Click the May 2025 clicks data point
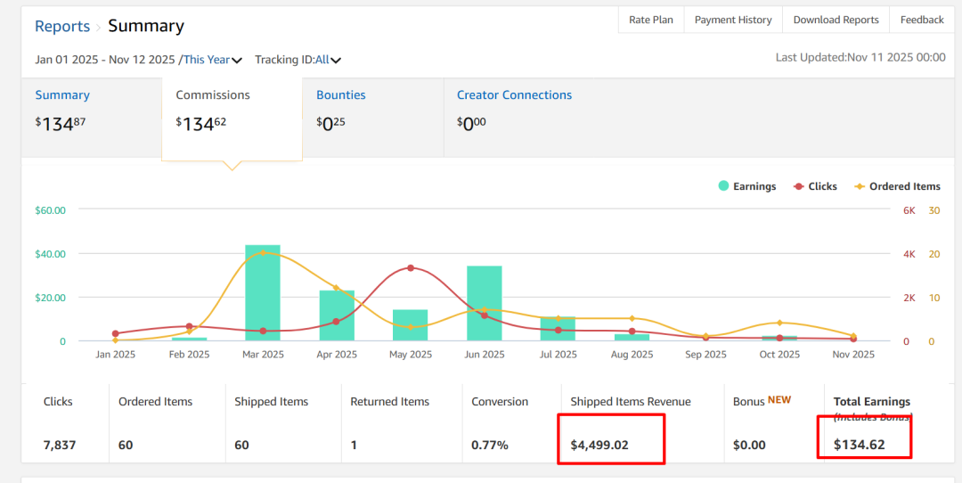This screenshot has width=962, height=483. click(411, 267)
